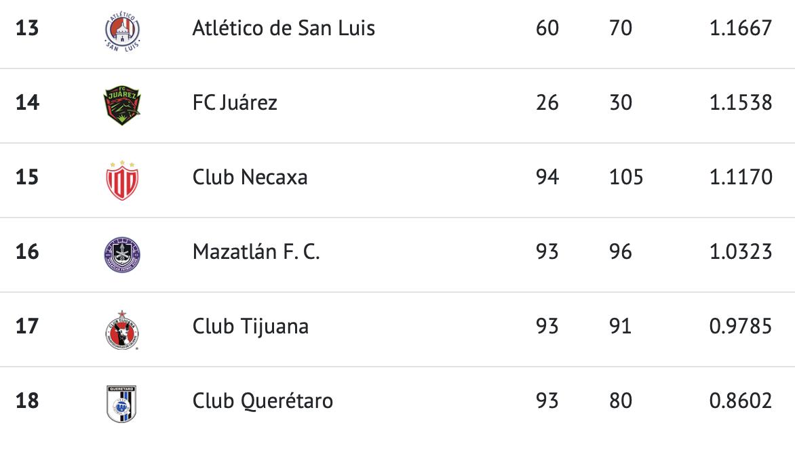Click rank number 18 in the table
The width and height of the screenshot is (795, 450).
pyautogui.click(x=27, y=401)
